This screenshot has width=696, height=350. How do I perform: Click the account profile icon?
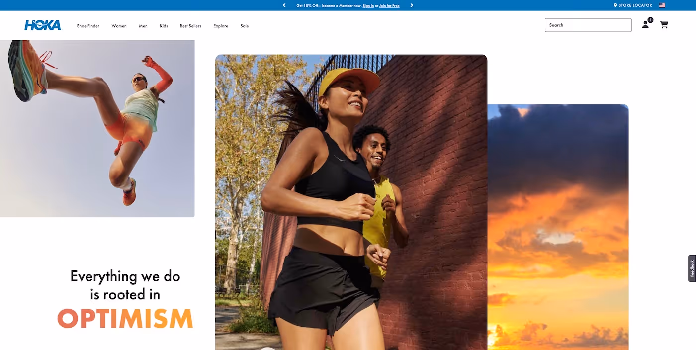pos(645,24)
